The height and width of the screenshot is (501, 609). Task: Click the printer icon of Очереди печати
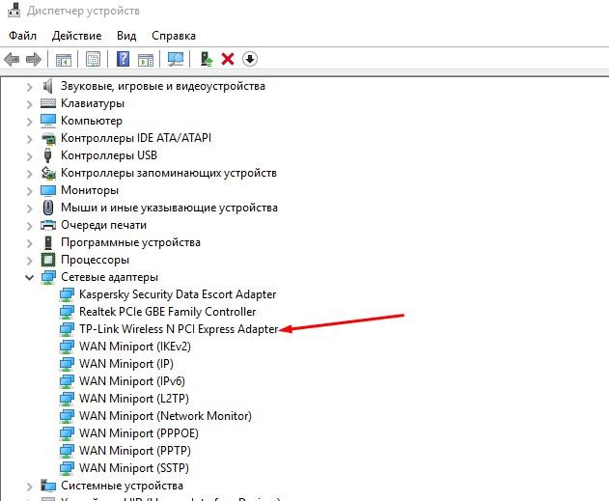(48, 225)
